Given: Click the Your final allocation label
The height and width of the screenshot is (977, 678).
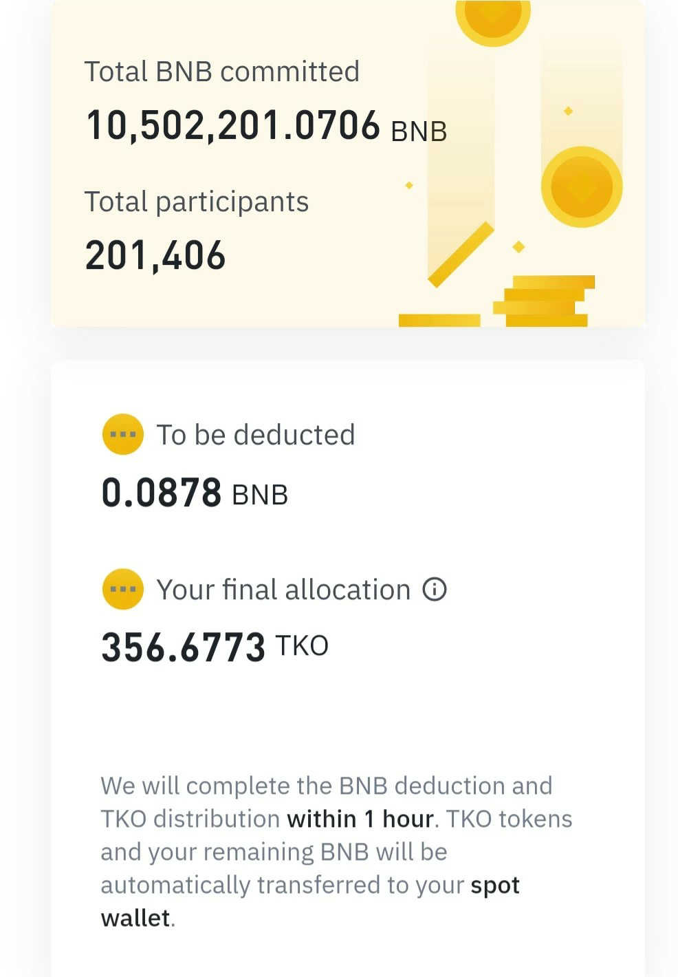Looking at the screenshot, I should pos(283,590).
